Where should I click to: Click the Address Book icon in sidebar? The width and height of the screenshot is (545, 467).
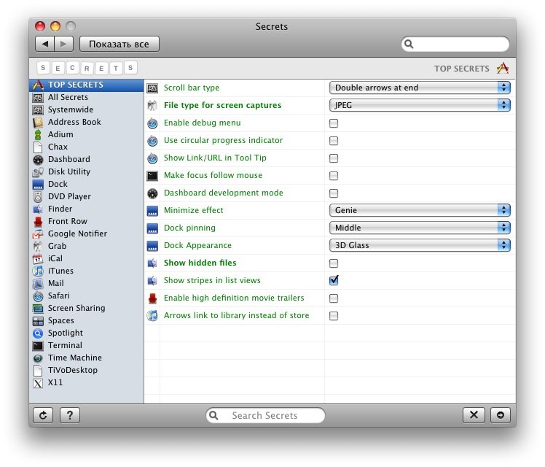(x=38, y=122)
